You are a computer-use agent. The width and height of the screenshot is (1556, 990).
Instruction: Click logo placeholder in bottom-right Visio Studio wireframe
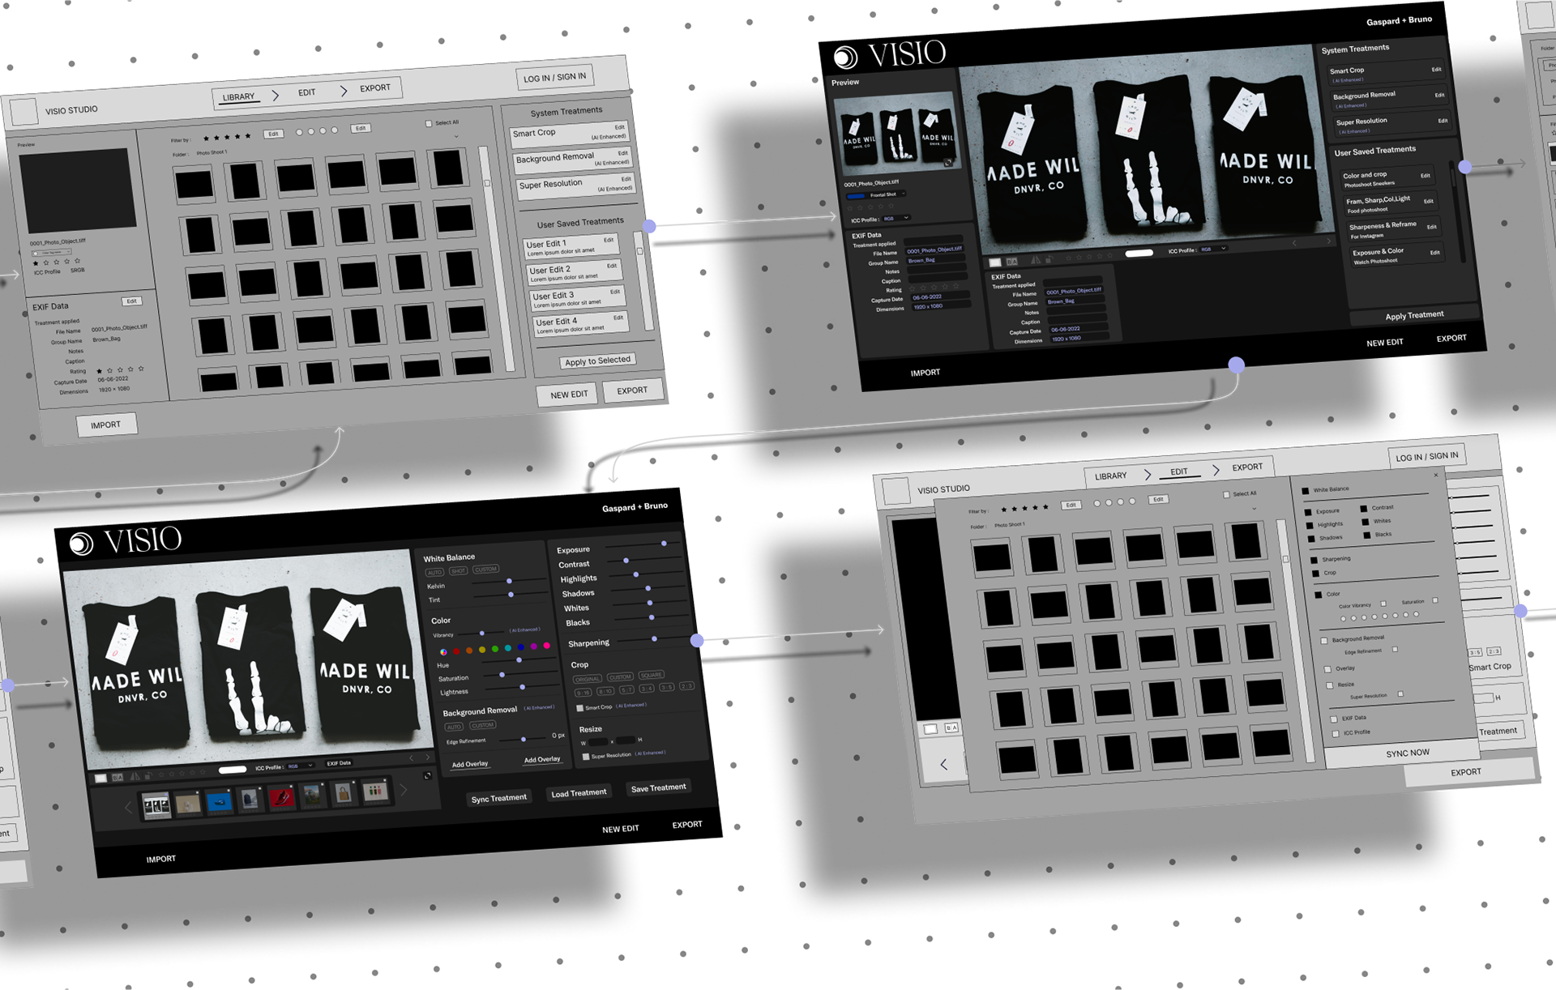tap(896, 491)
